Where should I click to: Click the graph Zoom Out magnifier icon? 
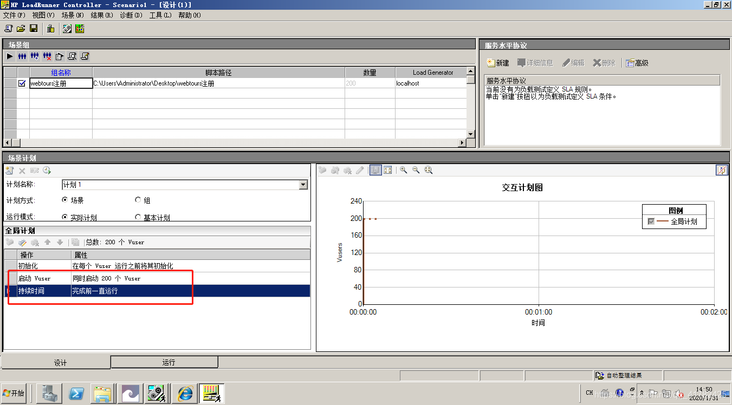[x=416, y=170]
